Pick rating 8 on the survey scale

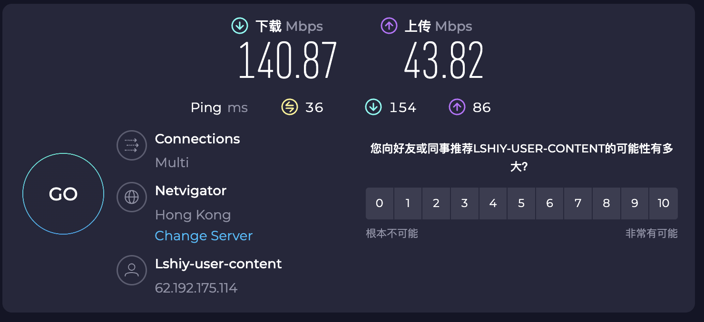click(606, 203)
